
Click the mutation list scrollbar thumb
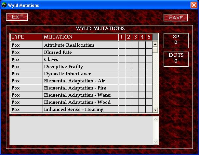[155, 50]
